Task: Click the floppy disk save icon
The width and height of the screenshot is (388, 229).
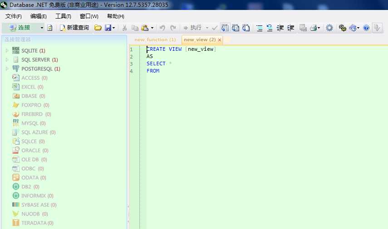Action: pyautogui.click(x=108, y=28)
